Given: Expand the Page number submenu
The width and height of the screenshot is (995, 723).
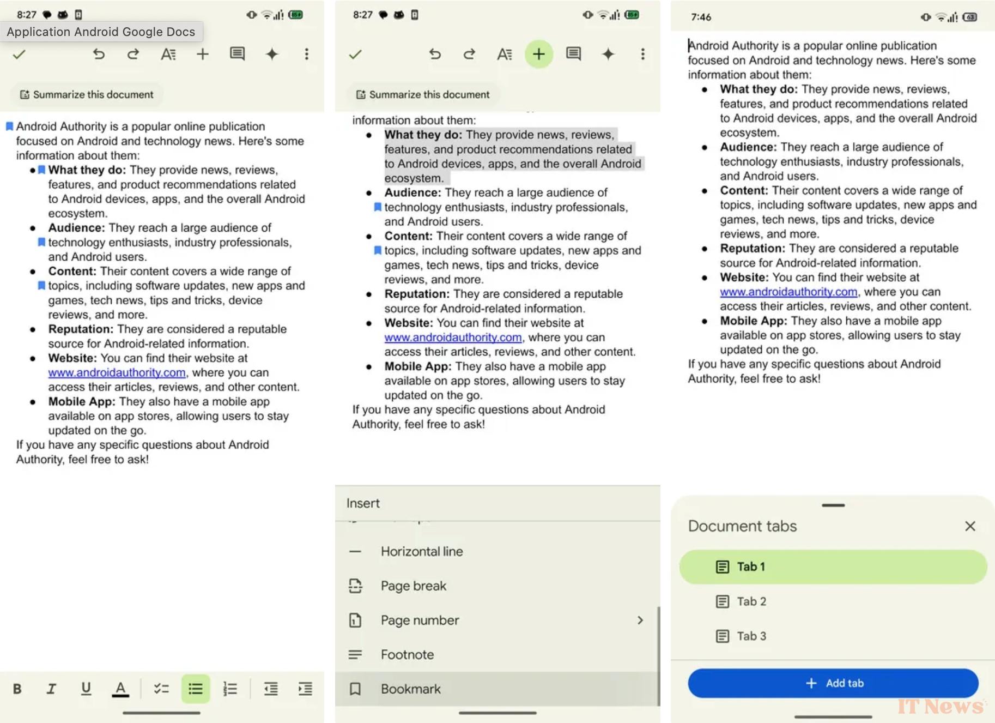Looking at the screenshot, I should [x=640, y=620].
